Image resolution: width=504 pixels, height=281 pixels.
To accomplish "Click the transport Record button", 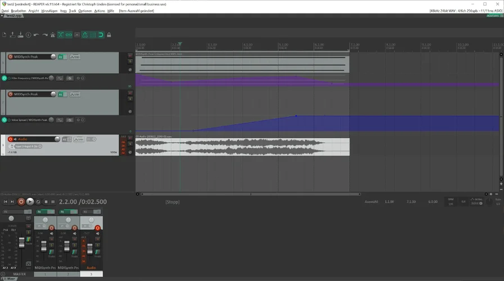I will (21, 202).
